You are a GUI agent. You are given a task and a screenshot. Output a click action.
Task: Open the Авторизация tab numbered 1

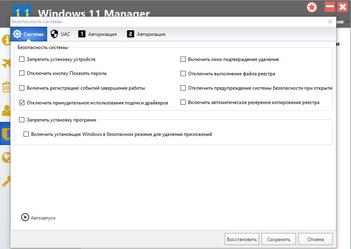coord(97,34)
